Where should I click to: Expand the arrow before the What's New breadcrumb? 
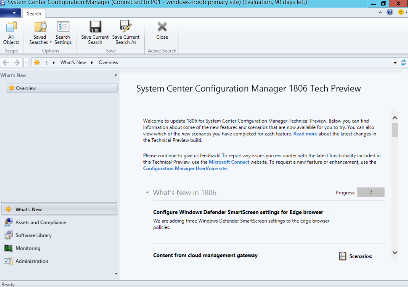(x=54, y=63)
